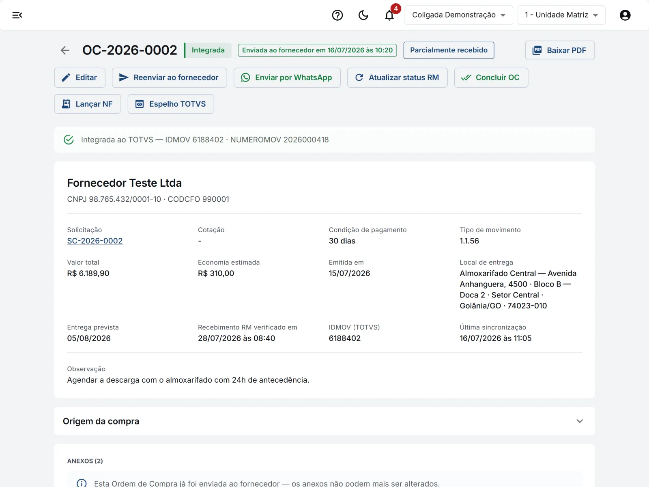649x487 pixels.
Task: Click the ANEXOS (2) heading
Action: [x=85, y=461]
